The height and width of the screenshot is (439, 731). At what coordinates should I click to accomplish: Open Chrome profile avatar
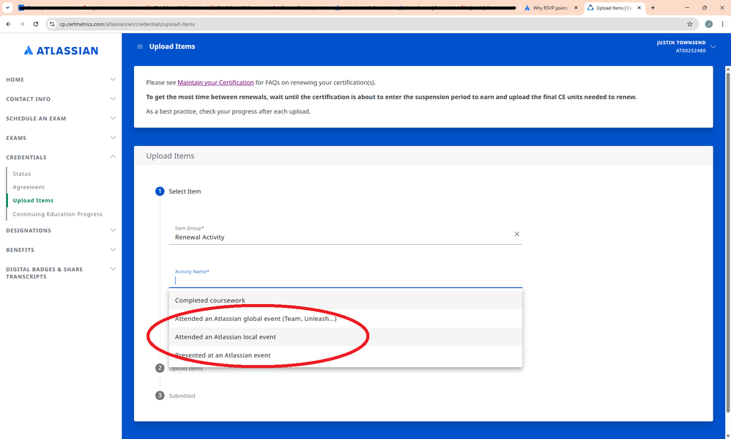pos(708,23)
